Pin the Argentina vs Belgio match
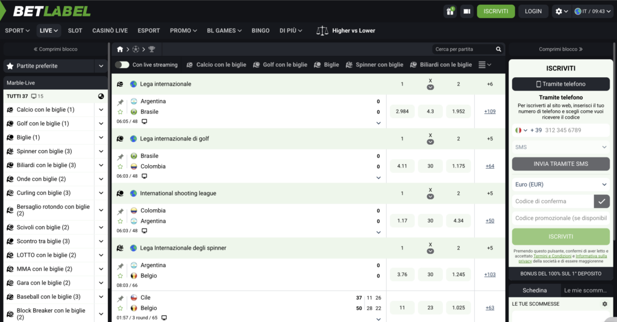Viewport: 617px width, 322px height. (x=121, y=267)
